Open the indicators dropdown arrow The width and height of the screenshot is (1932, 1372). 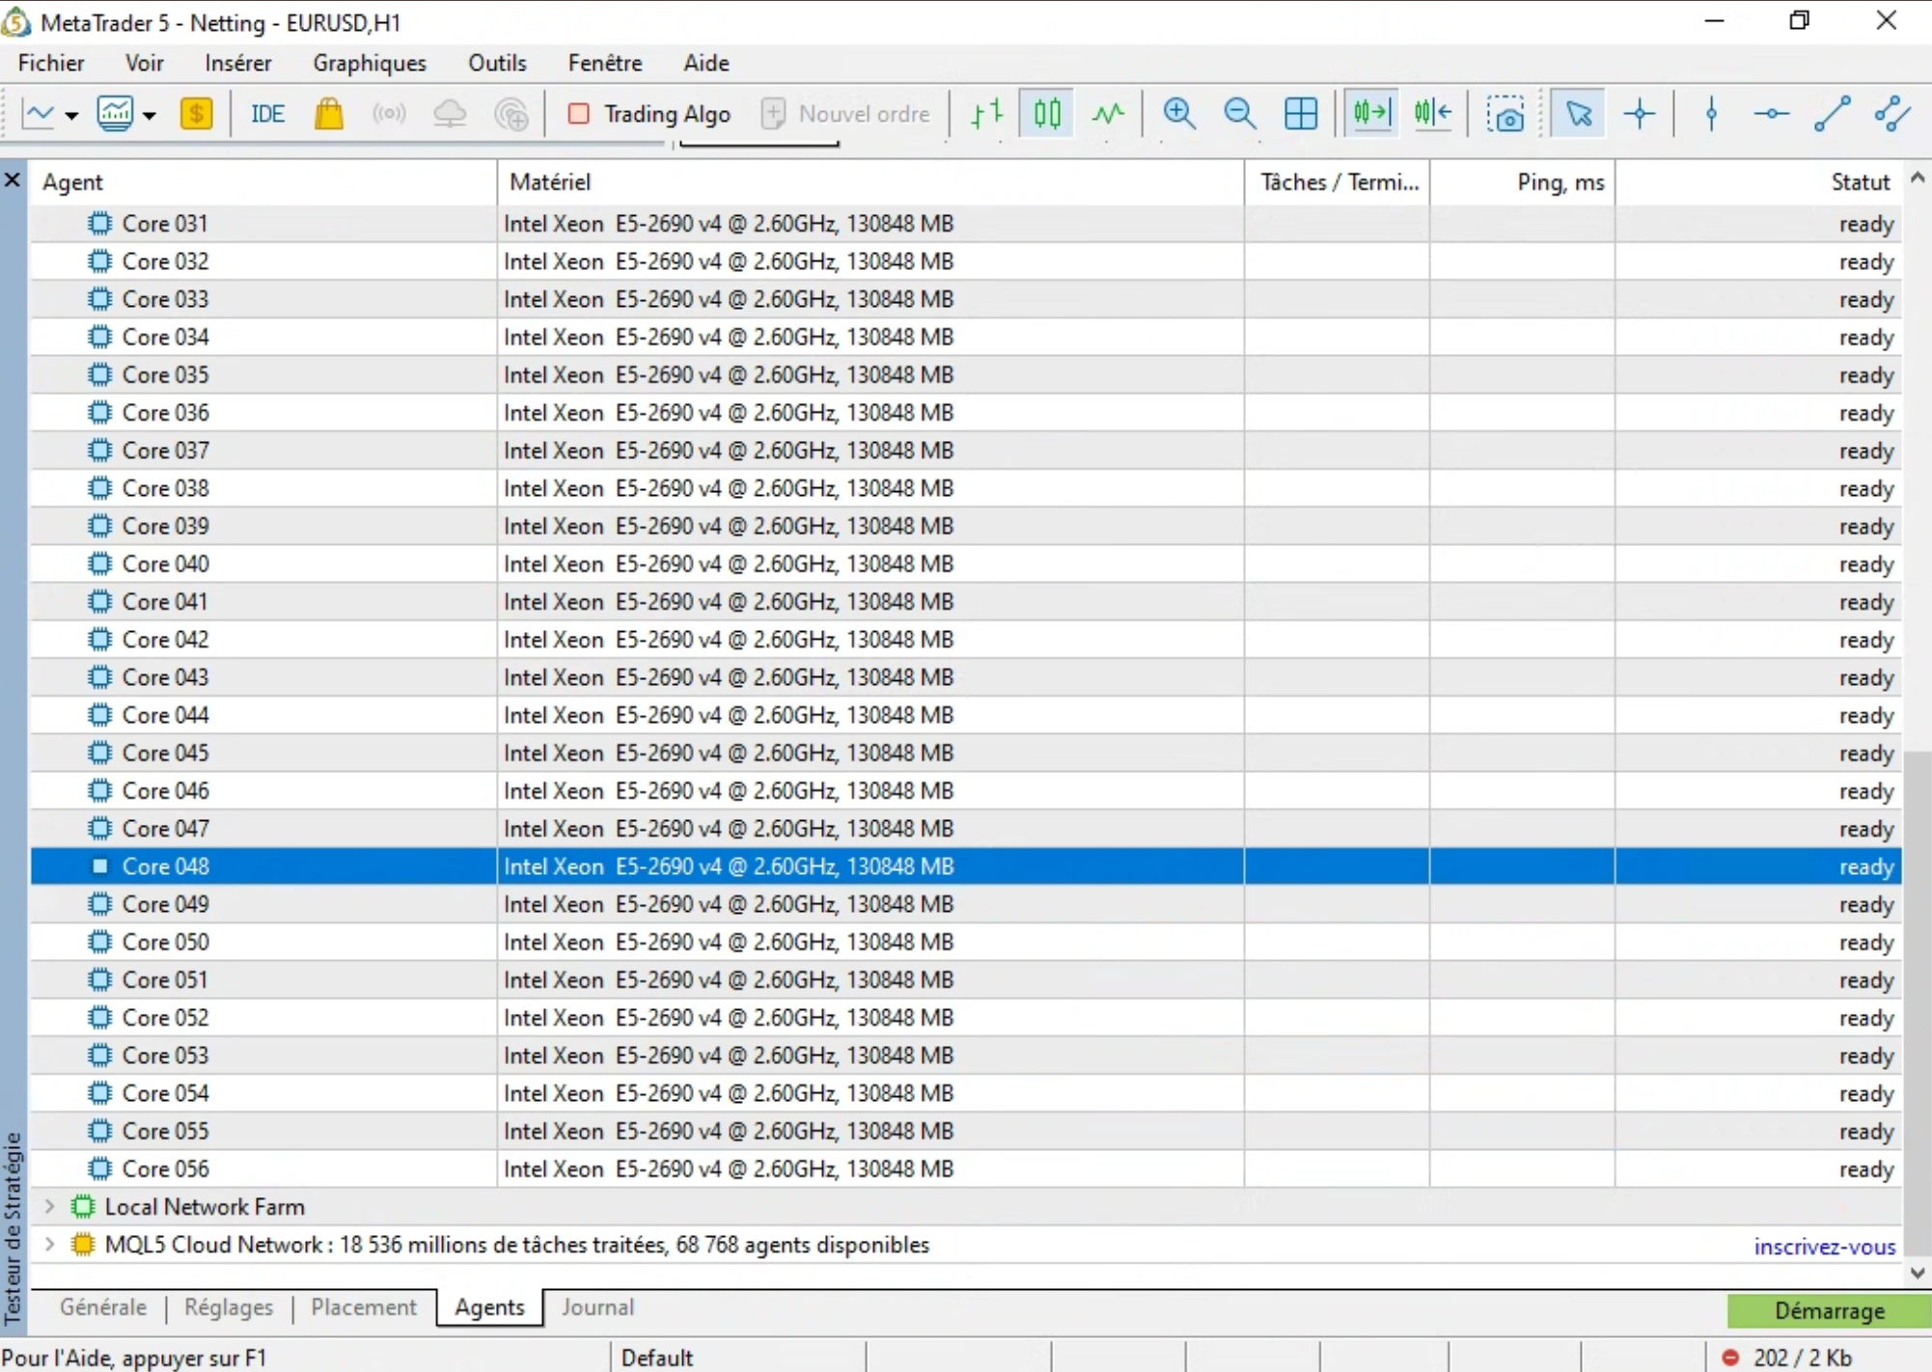pyautogui.click(x=150, y=115)
